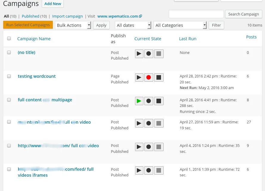
Task: Open the 'testing wordcount' campaign link
Action: pos(37,76)
